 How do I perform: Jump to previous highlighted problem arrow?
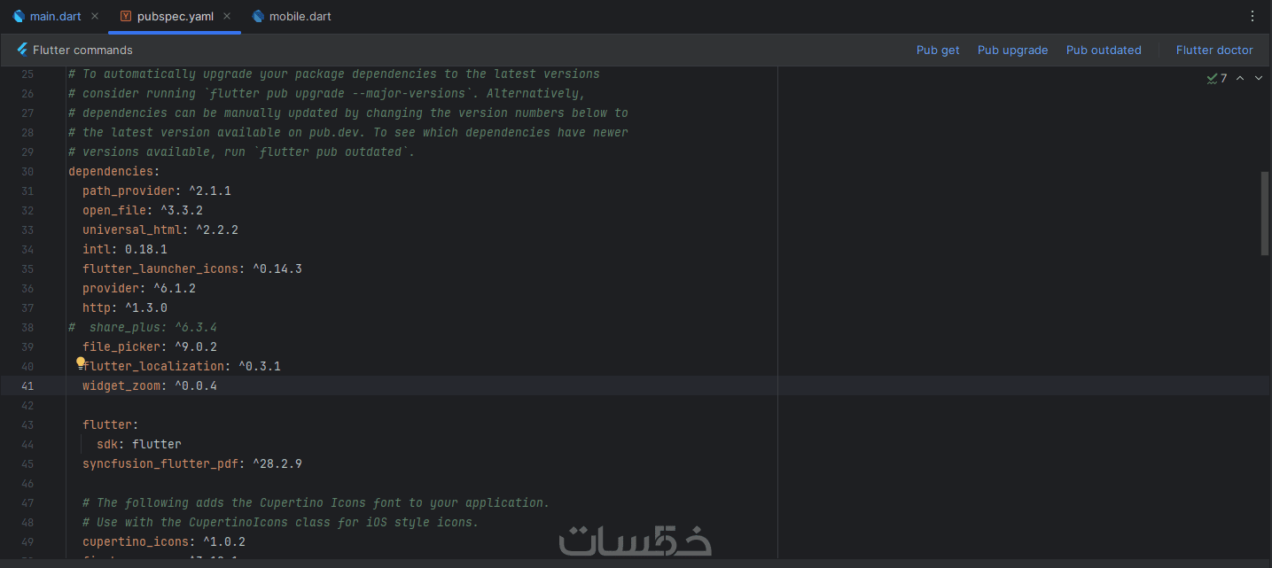tap(1240, 78)
